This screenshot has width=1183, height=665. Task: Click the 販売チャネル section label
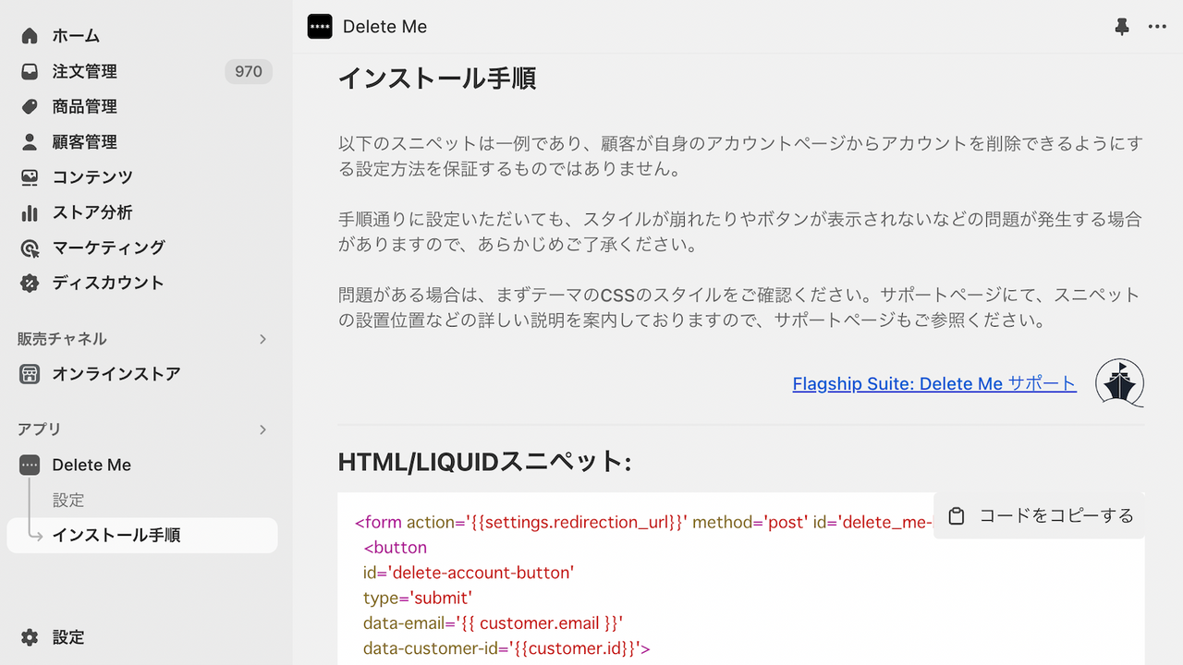coord(62,339)
